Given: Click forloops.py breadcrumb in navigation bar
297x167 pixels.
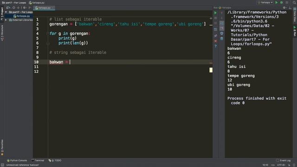Looking at the screenshot, I should 37,3.
